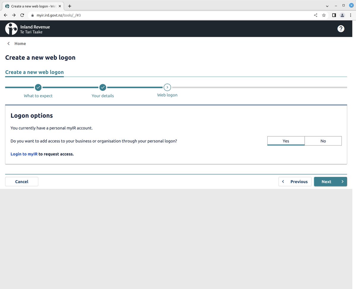The height and width of the screenshot is (289, 356).
Task: Select No for adding business access
Action: tap(323, 141)
